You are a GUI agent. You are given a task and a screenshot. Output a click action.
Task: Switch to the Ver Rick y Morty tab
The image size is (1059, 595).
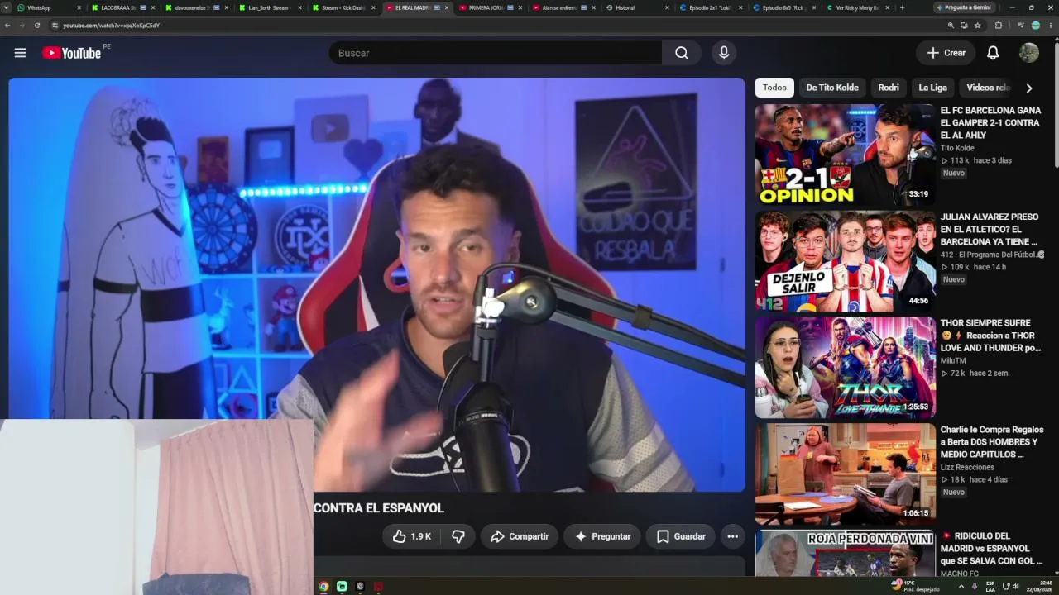[x=857, y=7]
